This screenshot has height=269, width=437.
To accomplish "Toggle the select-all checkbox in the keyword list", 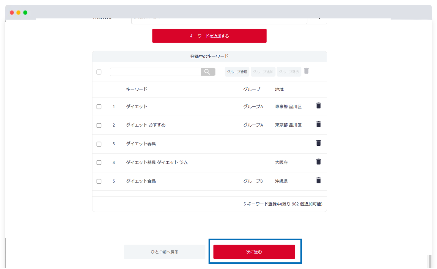I will 99,72.
